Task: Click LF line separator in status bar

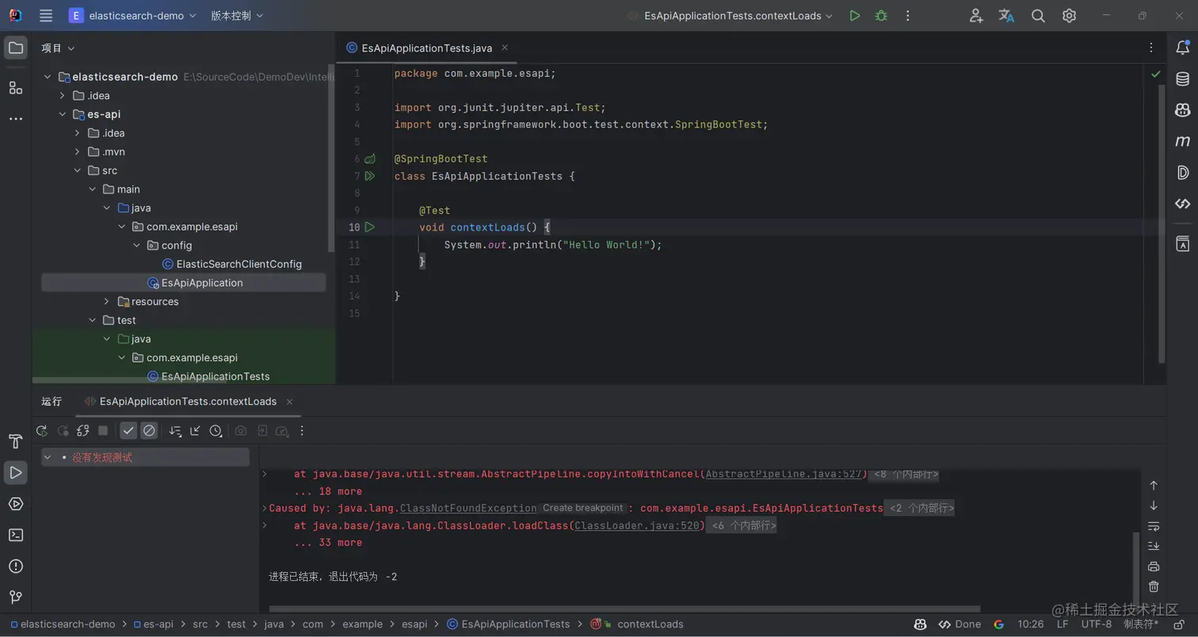Action: click(x=1062, y=624)
